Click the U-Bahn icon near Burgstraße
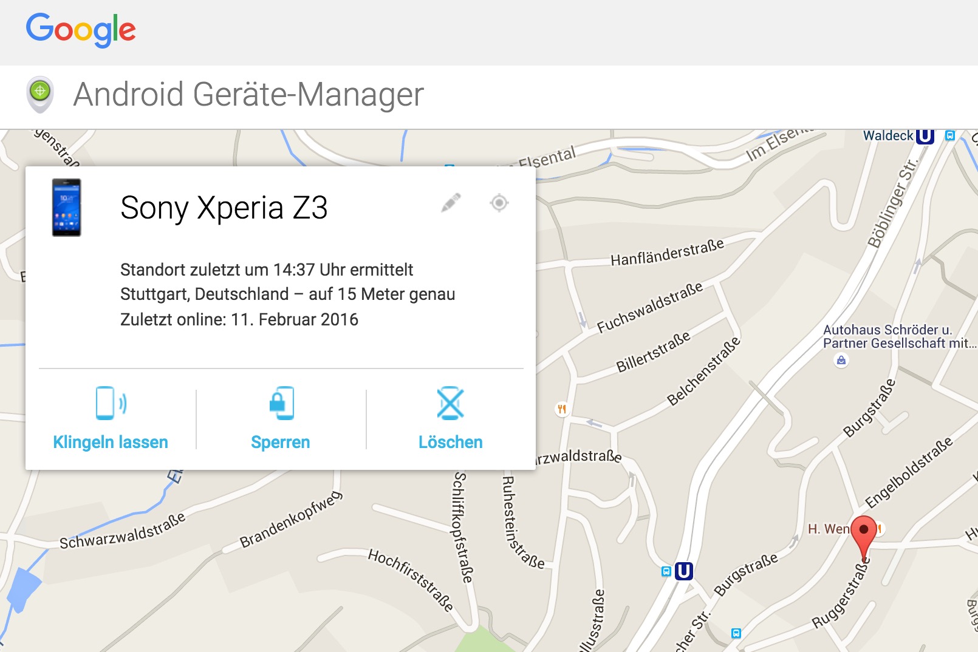 (x=684, y=571)
